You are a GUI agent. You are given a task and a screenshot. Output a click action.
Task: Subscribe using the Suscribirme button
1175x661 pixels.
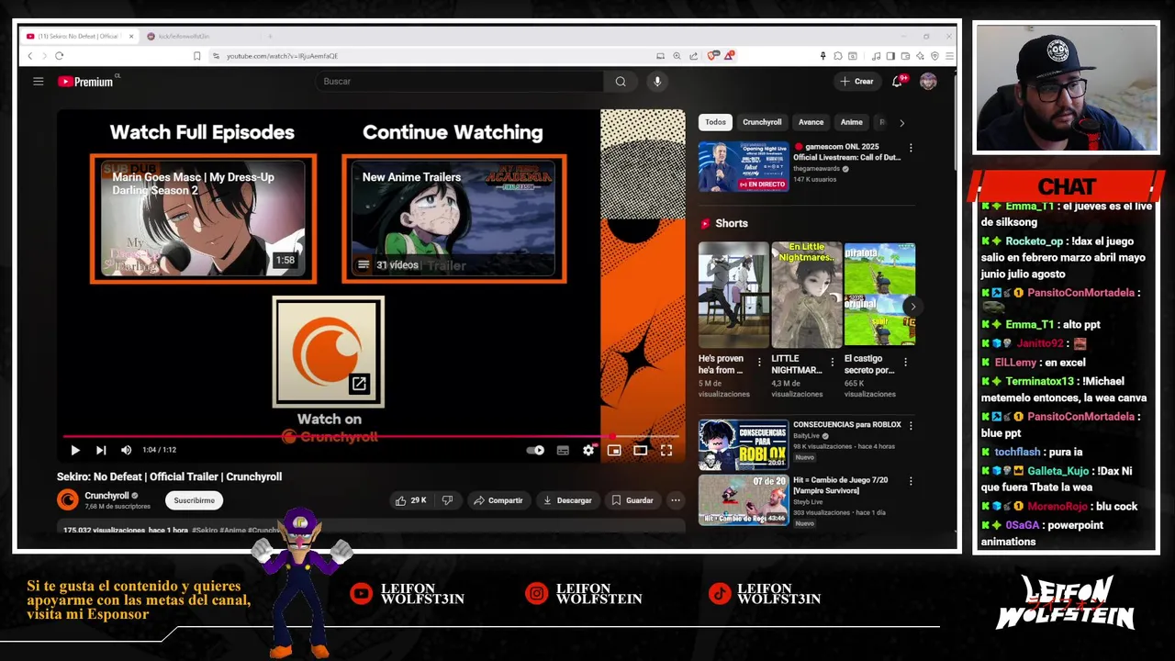pyautogui.click(x=195, y=500)
